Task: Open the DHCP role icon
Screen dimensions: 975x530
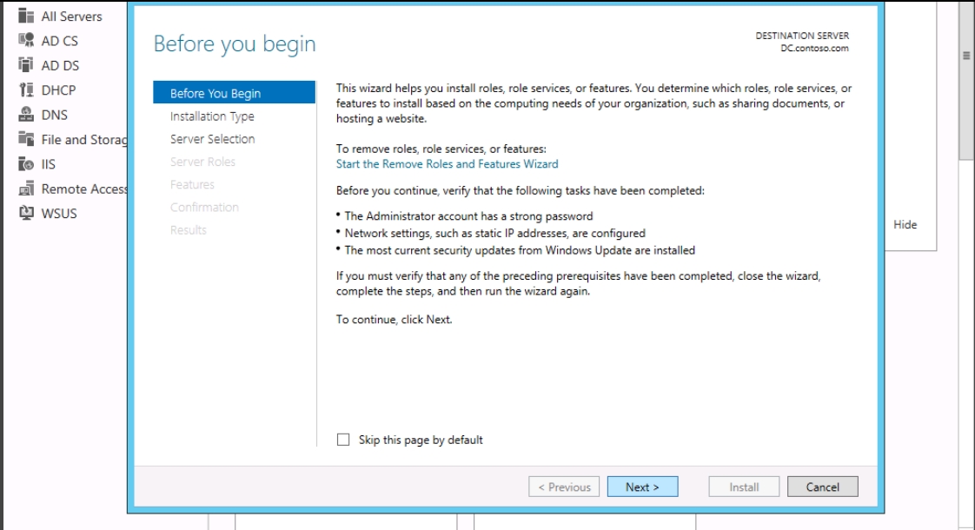Action: tap(25, 90)
